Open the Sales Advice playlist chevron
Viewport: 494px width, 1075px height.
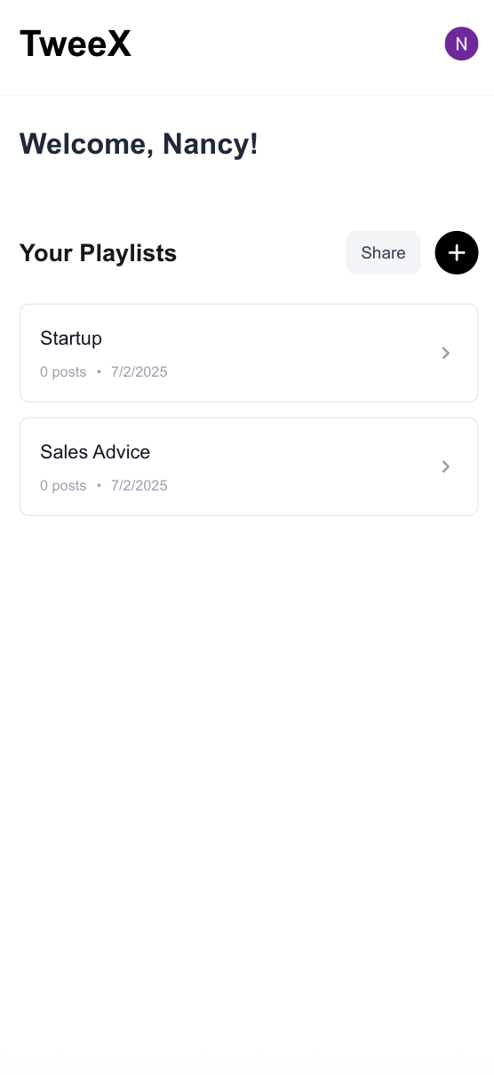coord(446,467)
